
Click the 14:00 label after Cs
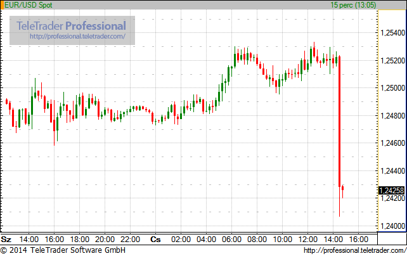pyautogui.click(x=333, y=239)
